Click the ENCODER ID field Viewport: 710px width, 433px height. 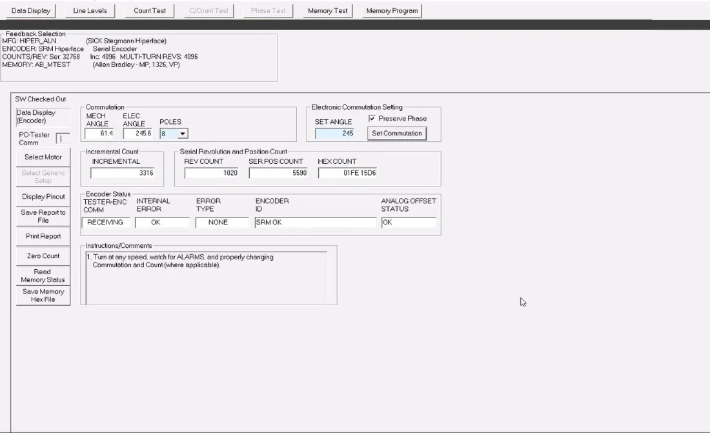(x=315, y=223)
